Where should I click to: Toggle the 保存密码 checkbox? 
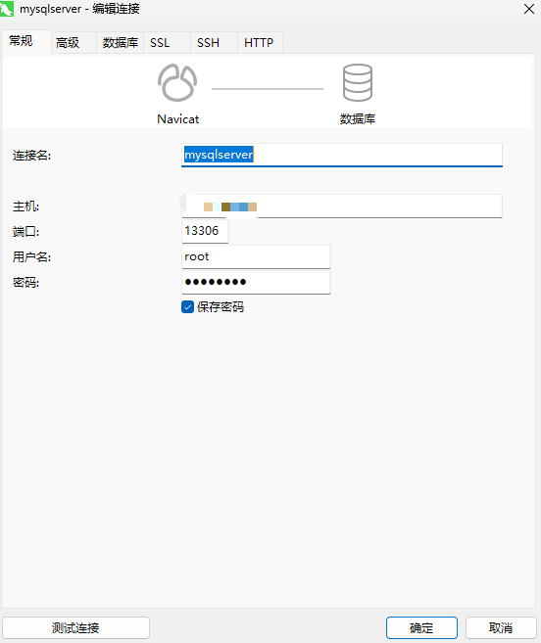coord(188,306)
